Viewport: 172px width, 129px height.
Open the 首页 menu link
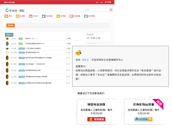click(x=10, y=16)
